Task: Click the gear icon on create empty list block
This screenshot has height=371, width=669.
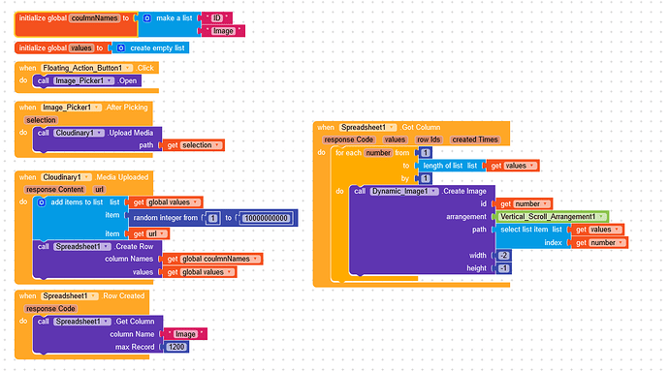Action: [121, 47]
